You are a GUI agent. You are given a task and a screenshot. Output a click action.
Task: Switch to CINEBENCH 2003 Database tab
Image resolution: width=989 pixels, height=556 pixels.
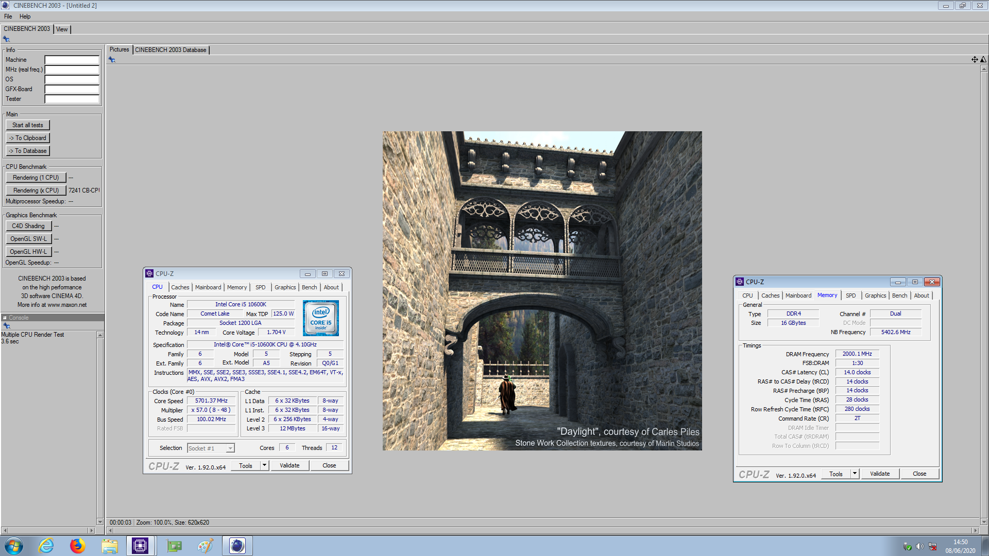(x=170, y=50)
